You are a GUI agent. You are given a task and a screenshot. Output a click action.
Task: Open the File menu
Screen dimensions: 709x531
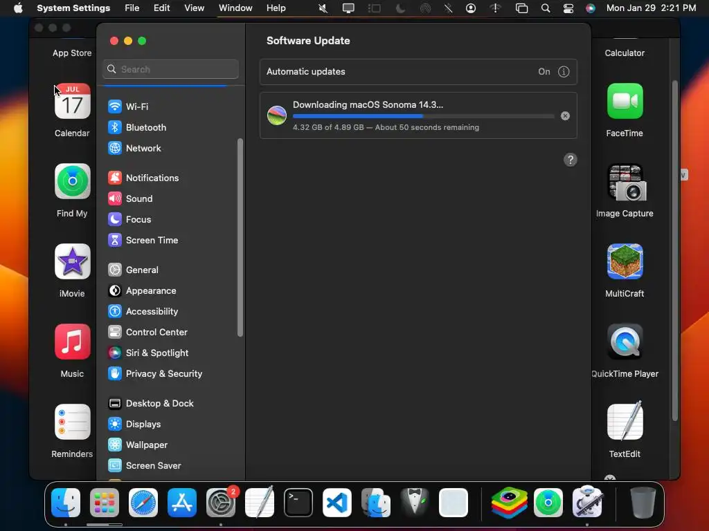132,8
